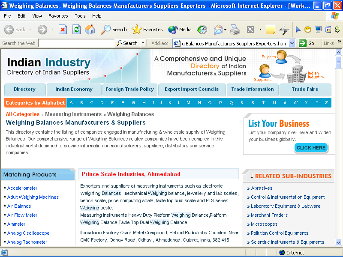
Task: Open the History clock icon
Action: coord(202,30)
